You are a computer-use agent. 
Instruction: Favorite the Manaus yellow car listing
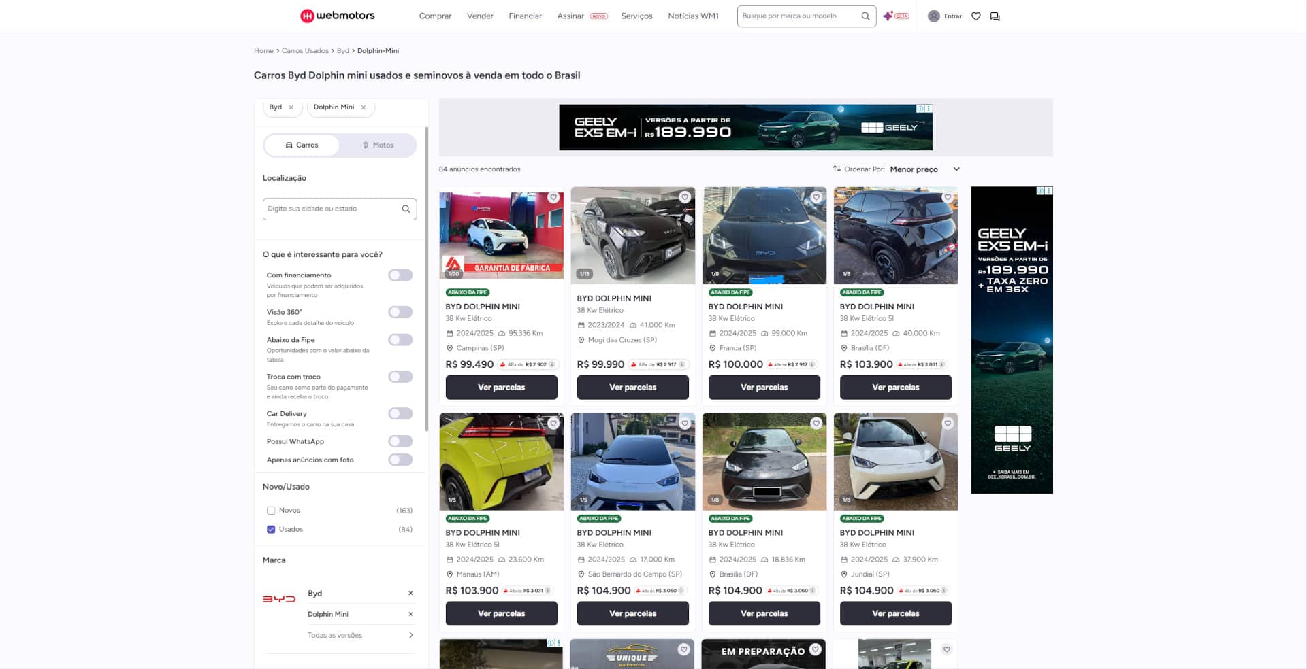(553, 424)
